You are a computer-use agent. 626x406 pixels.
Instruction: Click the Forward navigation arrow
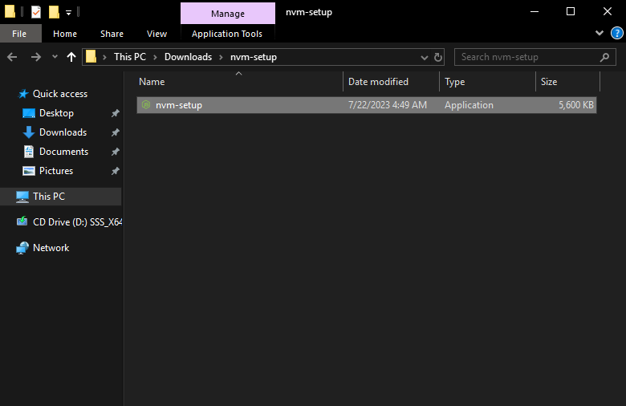35,57
